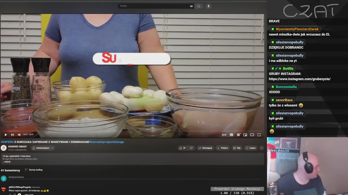The height and width of the screenshot is (195, 348).
Task: Click the Udostępnij share button
Action: pyautogui.click(x=205, y=148)
